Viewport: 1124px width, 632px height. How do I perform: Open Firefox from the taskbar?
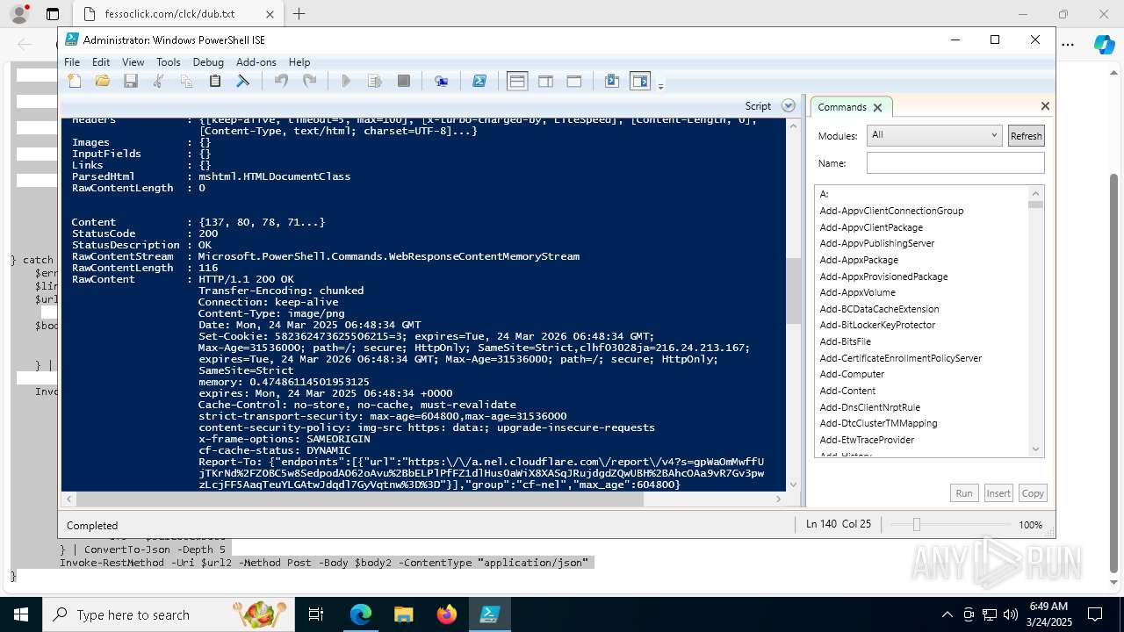pyautogui.click(x=446, y=614)
